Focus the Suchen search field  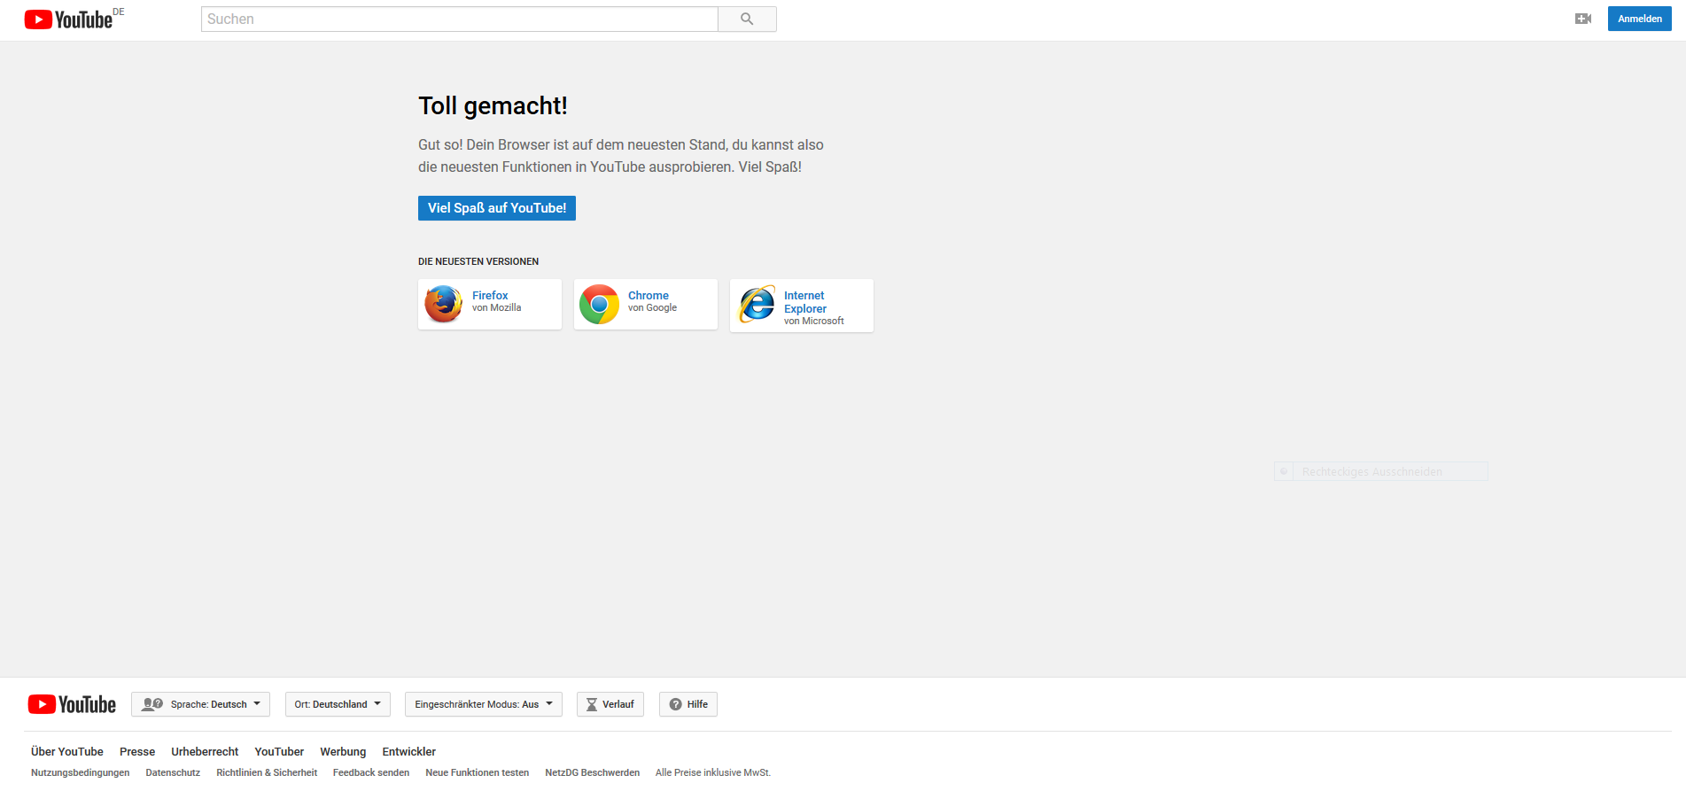click(x=459, y=19)
